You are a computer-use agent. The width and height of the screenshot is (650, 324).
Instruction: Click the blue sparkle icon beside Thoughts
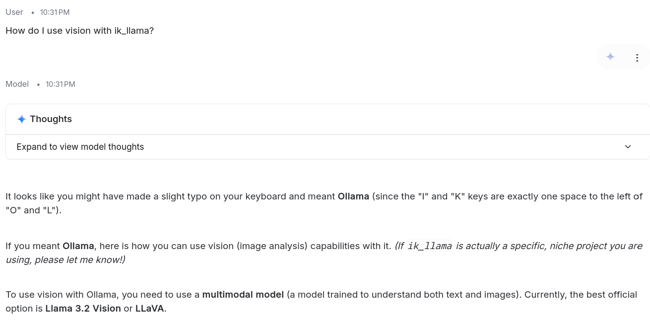click(x=22, y=119)
